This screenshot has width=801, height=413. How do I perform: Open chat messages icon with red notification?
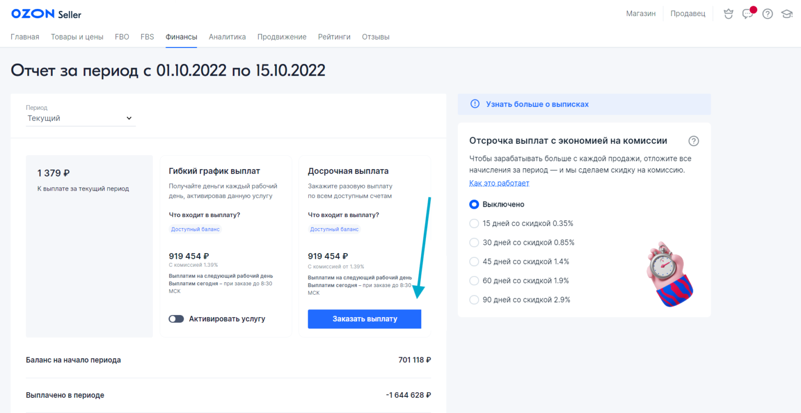pos(748,14)
